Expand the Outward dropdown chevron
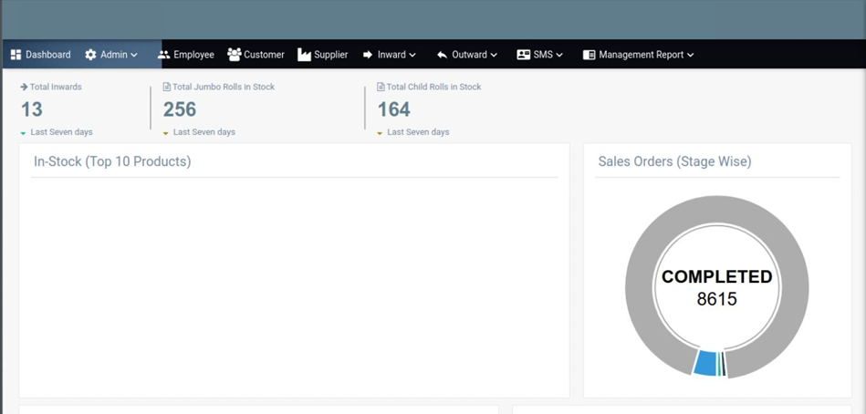 (494, 55)
